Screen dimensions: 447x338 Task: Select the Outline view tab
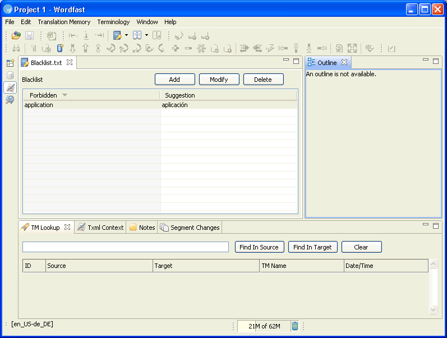(327, 63)
